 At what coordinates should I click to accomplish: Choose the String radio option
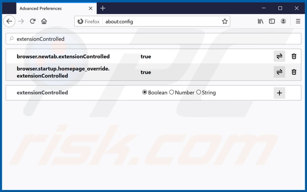199,93
